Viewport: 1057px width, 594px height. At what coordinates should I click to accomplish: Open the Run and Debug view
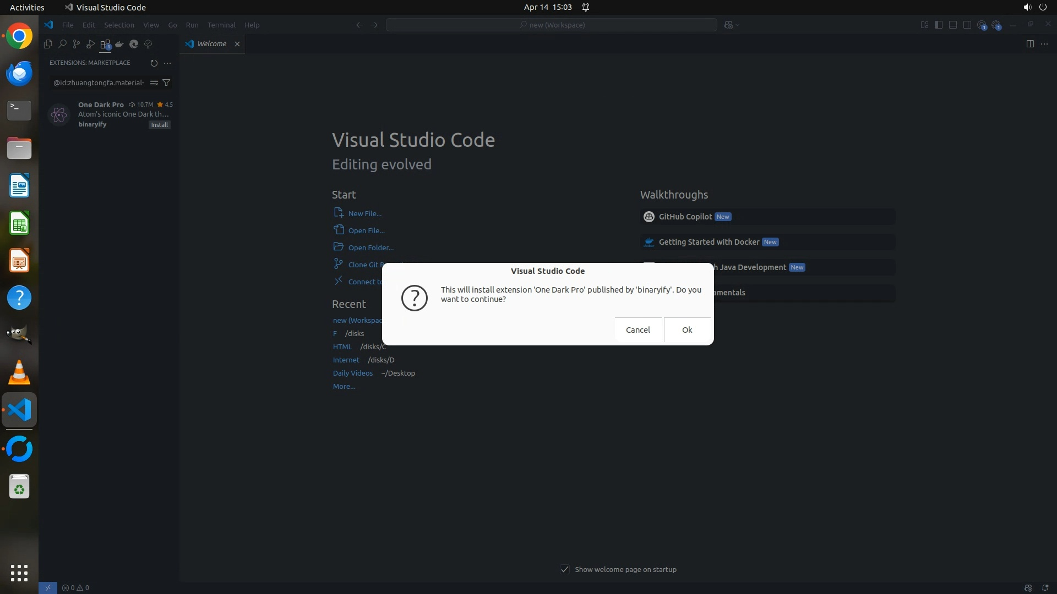91,44
